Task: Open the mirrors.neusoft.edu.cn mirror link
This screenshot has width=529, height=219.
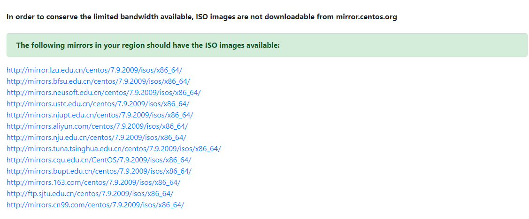Action: [104, 93]
